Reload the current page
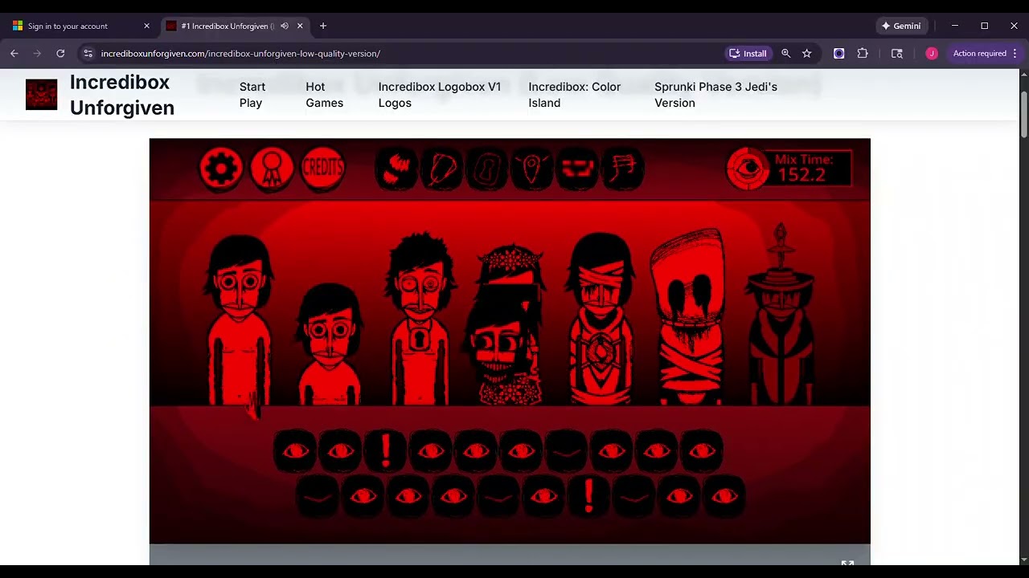 [60, 53]
